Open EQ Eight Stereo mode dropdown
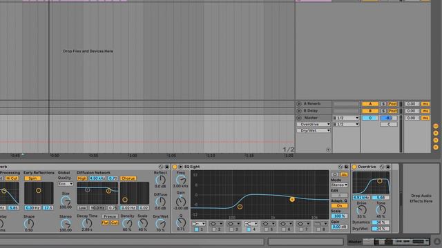The width and height of the screenshot is (442, 248). [339, 185]
